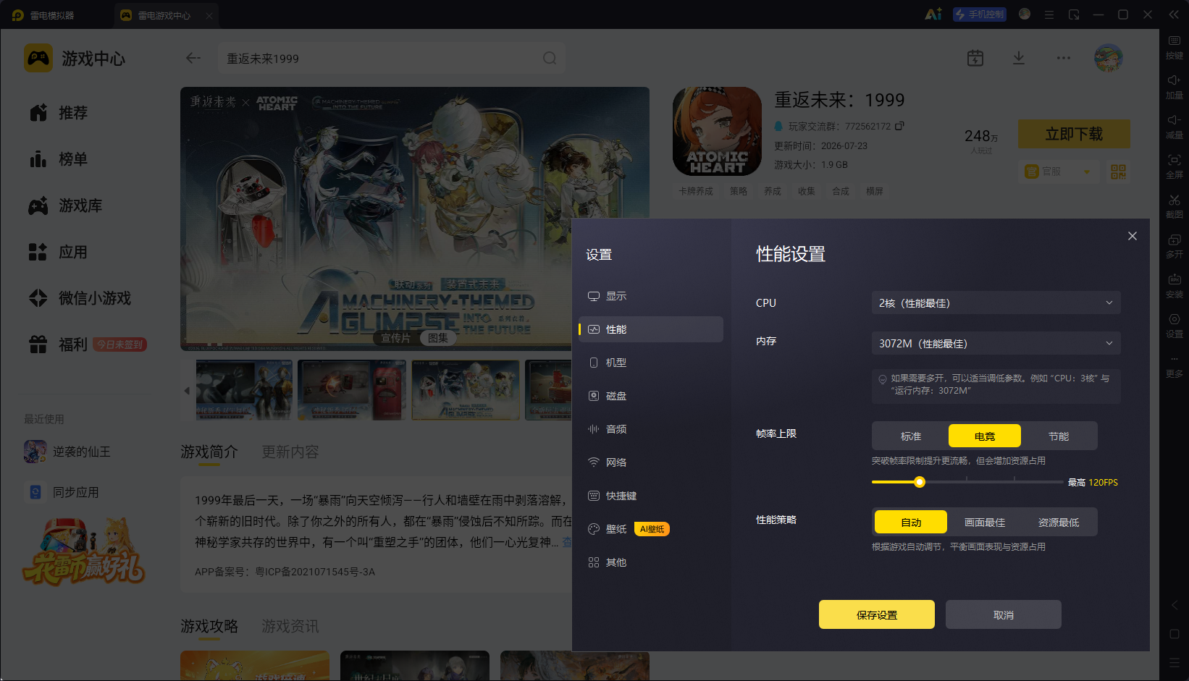Image resolution: width=1189 pixels, height=681 pixels.
Task: Open 设置 from the right sidebar
Action: tap(1174, 326)
